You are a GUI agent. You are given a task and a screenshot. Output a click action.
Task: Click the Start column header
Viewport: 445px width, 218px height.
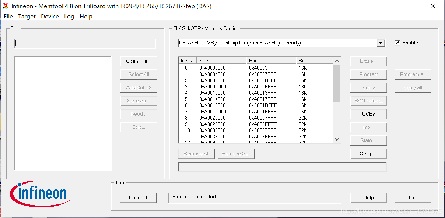tap(221, 61)
